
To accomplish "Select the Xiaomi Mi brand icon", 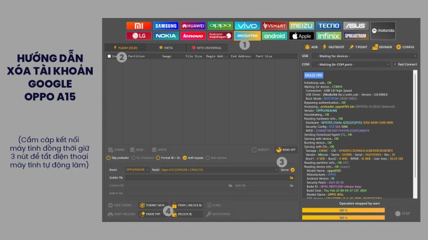I will pyautogui.click(x=138, y=26).
